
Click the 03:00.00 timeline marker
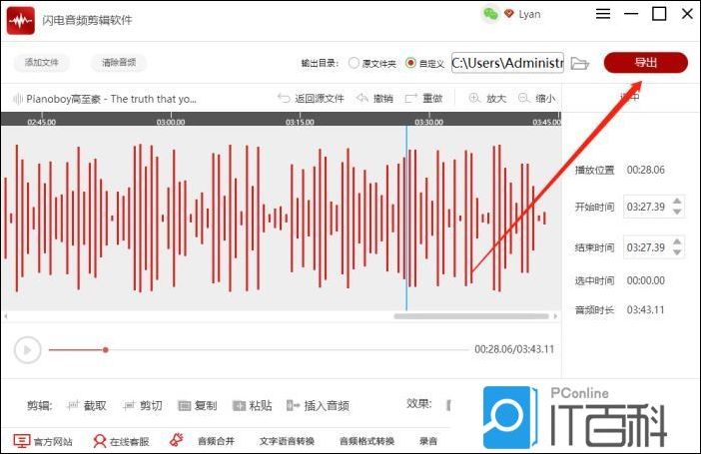pyautogui.click(x=171, y=122)
